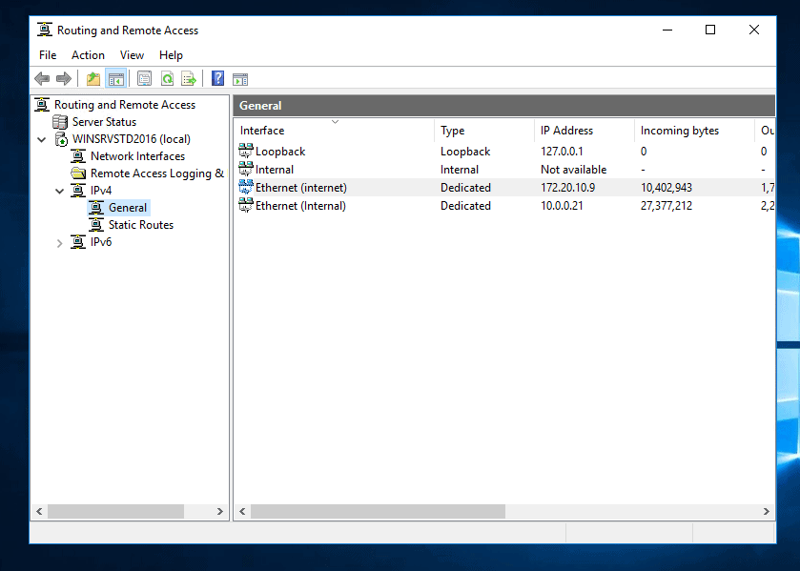The image size is (800, 571).
Task: Click the tree pane scroll right arrow
Action: [220, 511]
